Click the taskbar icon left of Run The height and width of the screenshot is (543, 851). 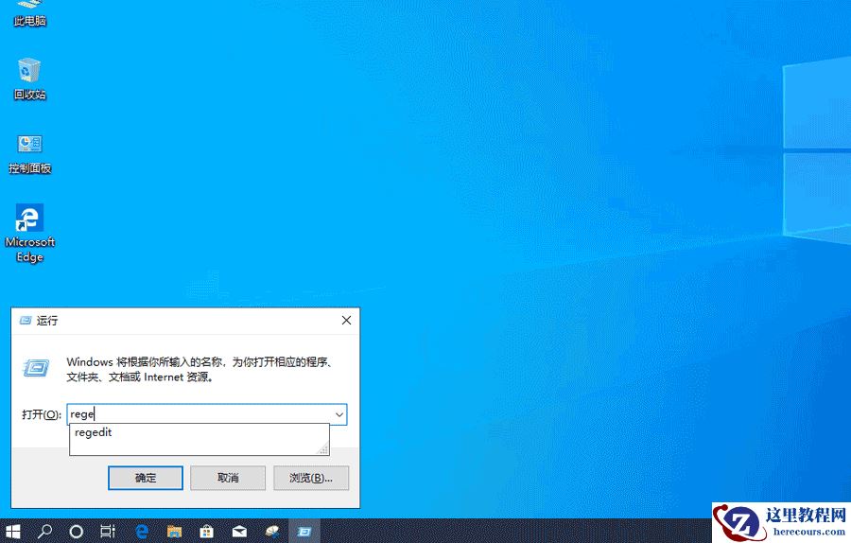pyautogui.click(x=272, y=531)
